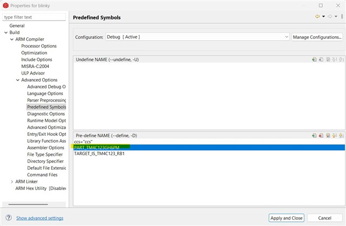
Task: Open back navigation history dropdown arrow
Action: 323,17
